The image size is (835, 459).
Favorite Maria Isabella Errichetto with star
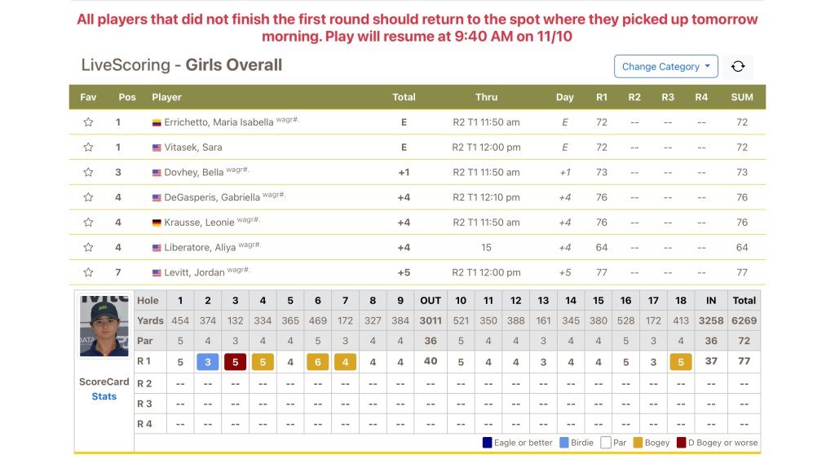pyautogui.click(x=88, y=122)
